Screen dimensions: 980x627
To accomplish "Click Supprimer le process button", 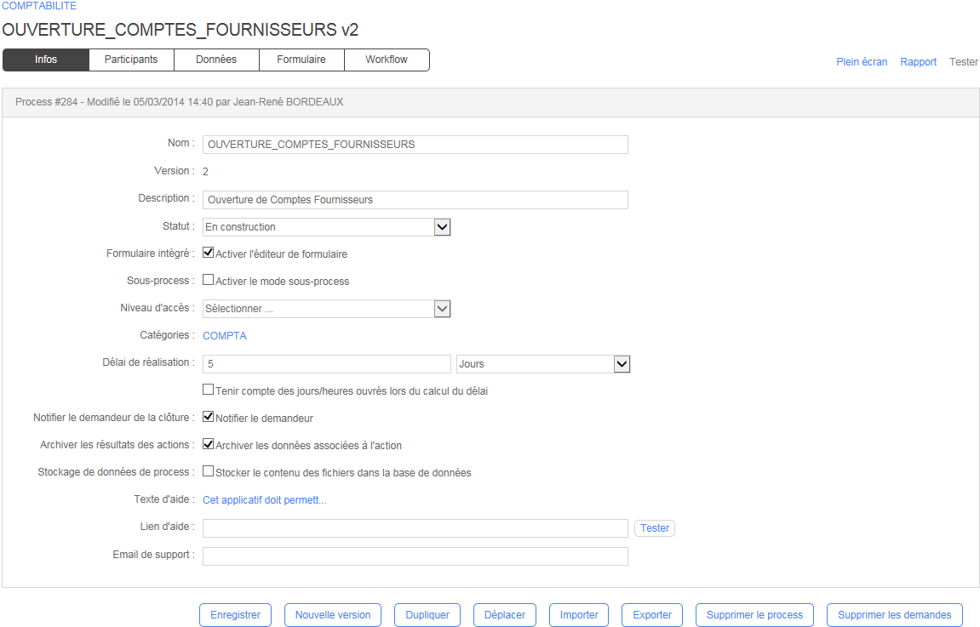I will (754, 615).
